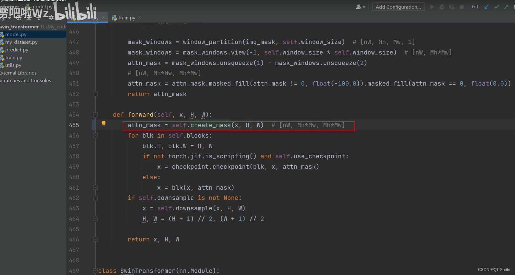Click 'return attn_mask' on line 452
Viewport: 515px width, 275px height.
[x=157, y=94]
